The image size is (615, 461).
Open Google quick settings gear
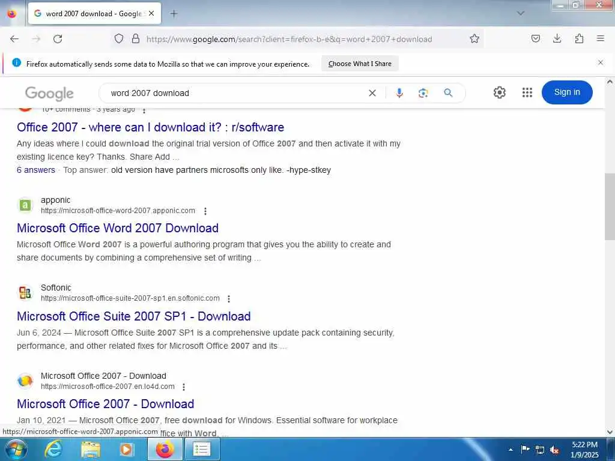499,92
